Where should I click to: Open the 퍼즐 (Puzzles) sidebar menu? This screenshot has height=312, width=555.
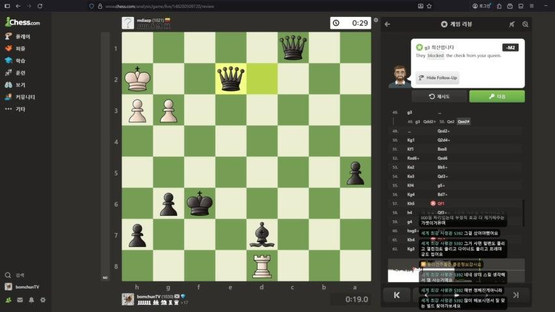pos(16,49)
